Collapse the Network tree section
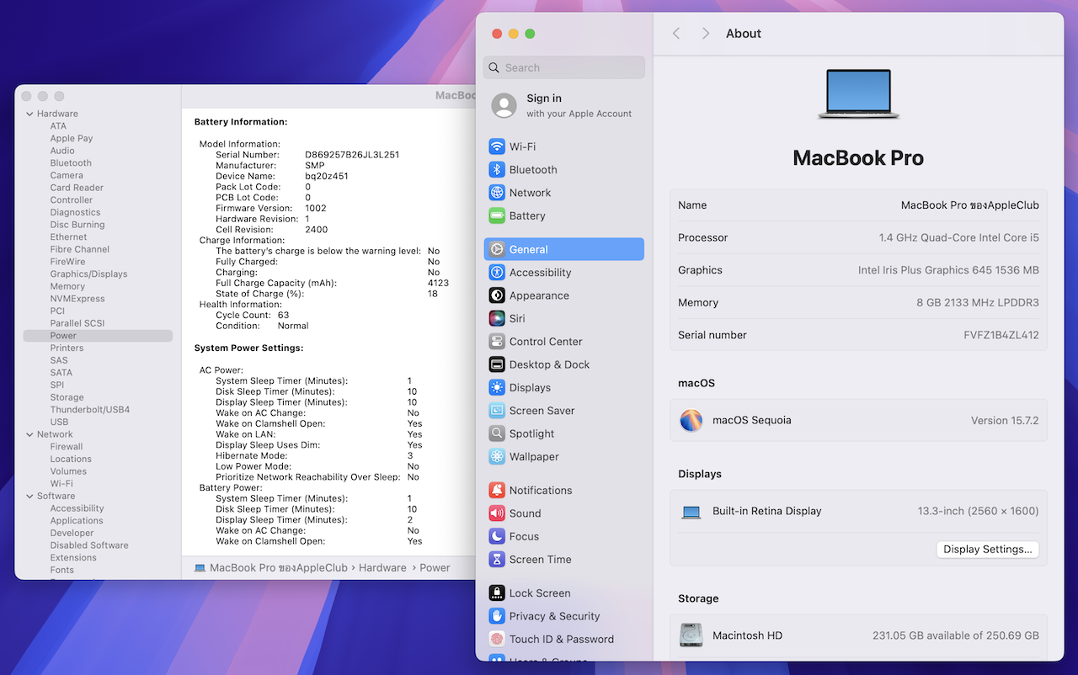 point(29,434)
